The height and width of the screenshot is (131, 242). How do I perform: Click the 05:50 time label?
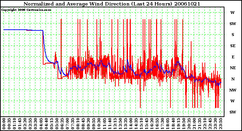(56, 124)
